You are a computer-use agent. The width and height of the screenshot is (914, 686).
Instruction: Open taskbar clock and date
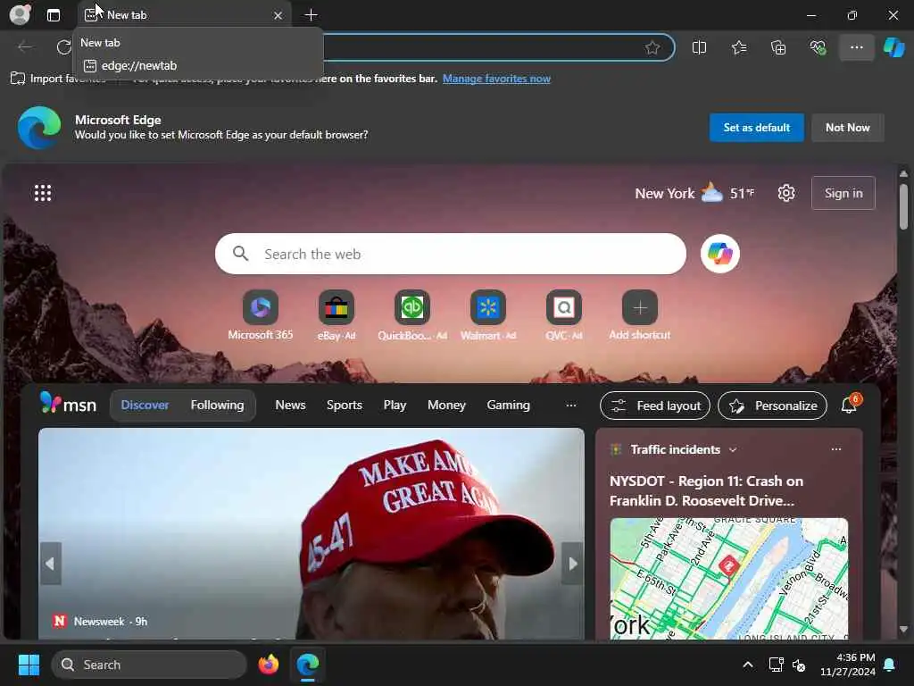(x=848, y=665)
